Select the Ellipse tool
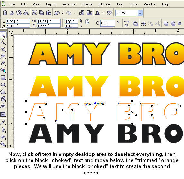 coord(3,85)
